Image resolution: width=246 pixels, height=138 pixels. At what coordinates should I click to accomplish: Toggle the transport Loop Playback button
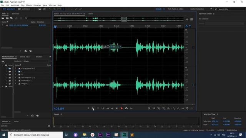pyautogui.click(x=126, y=108)
